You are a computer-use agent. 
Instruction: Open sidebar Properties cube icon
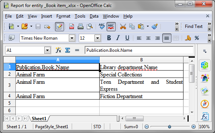click(205, 65)
